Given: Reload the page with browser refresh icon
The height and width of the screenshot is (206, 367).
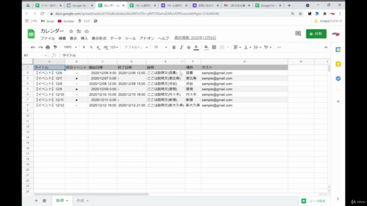Looking at the screenshot, I should 42,14.
